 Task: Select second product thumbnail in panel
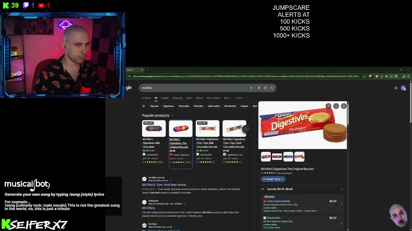pos(277,157)
